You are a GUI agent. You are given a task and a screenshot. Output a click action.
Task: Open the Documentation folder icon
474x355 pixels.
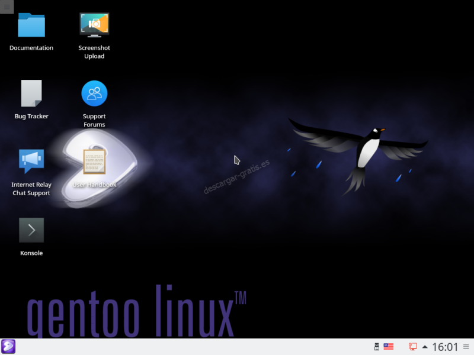31,25
